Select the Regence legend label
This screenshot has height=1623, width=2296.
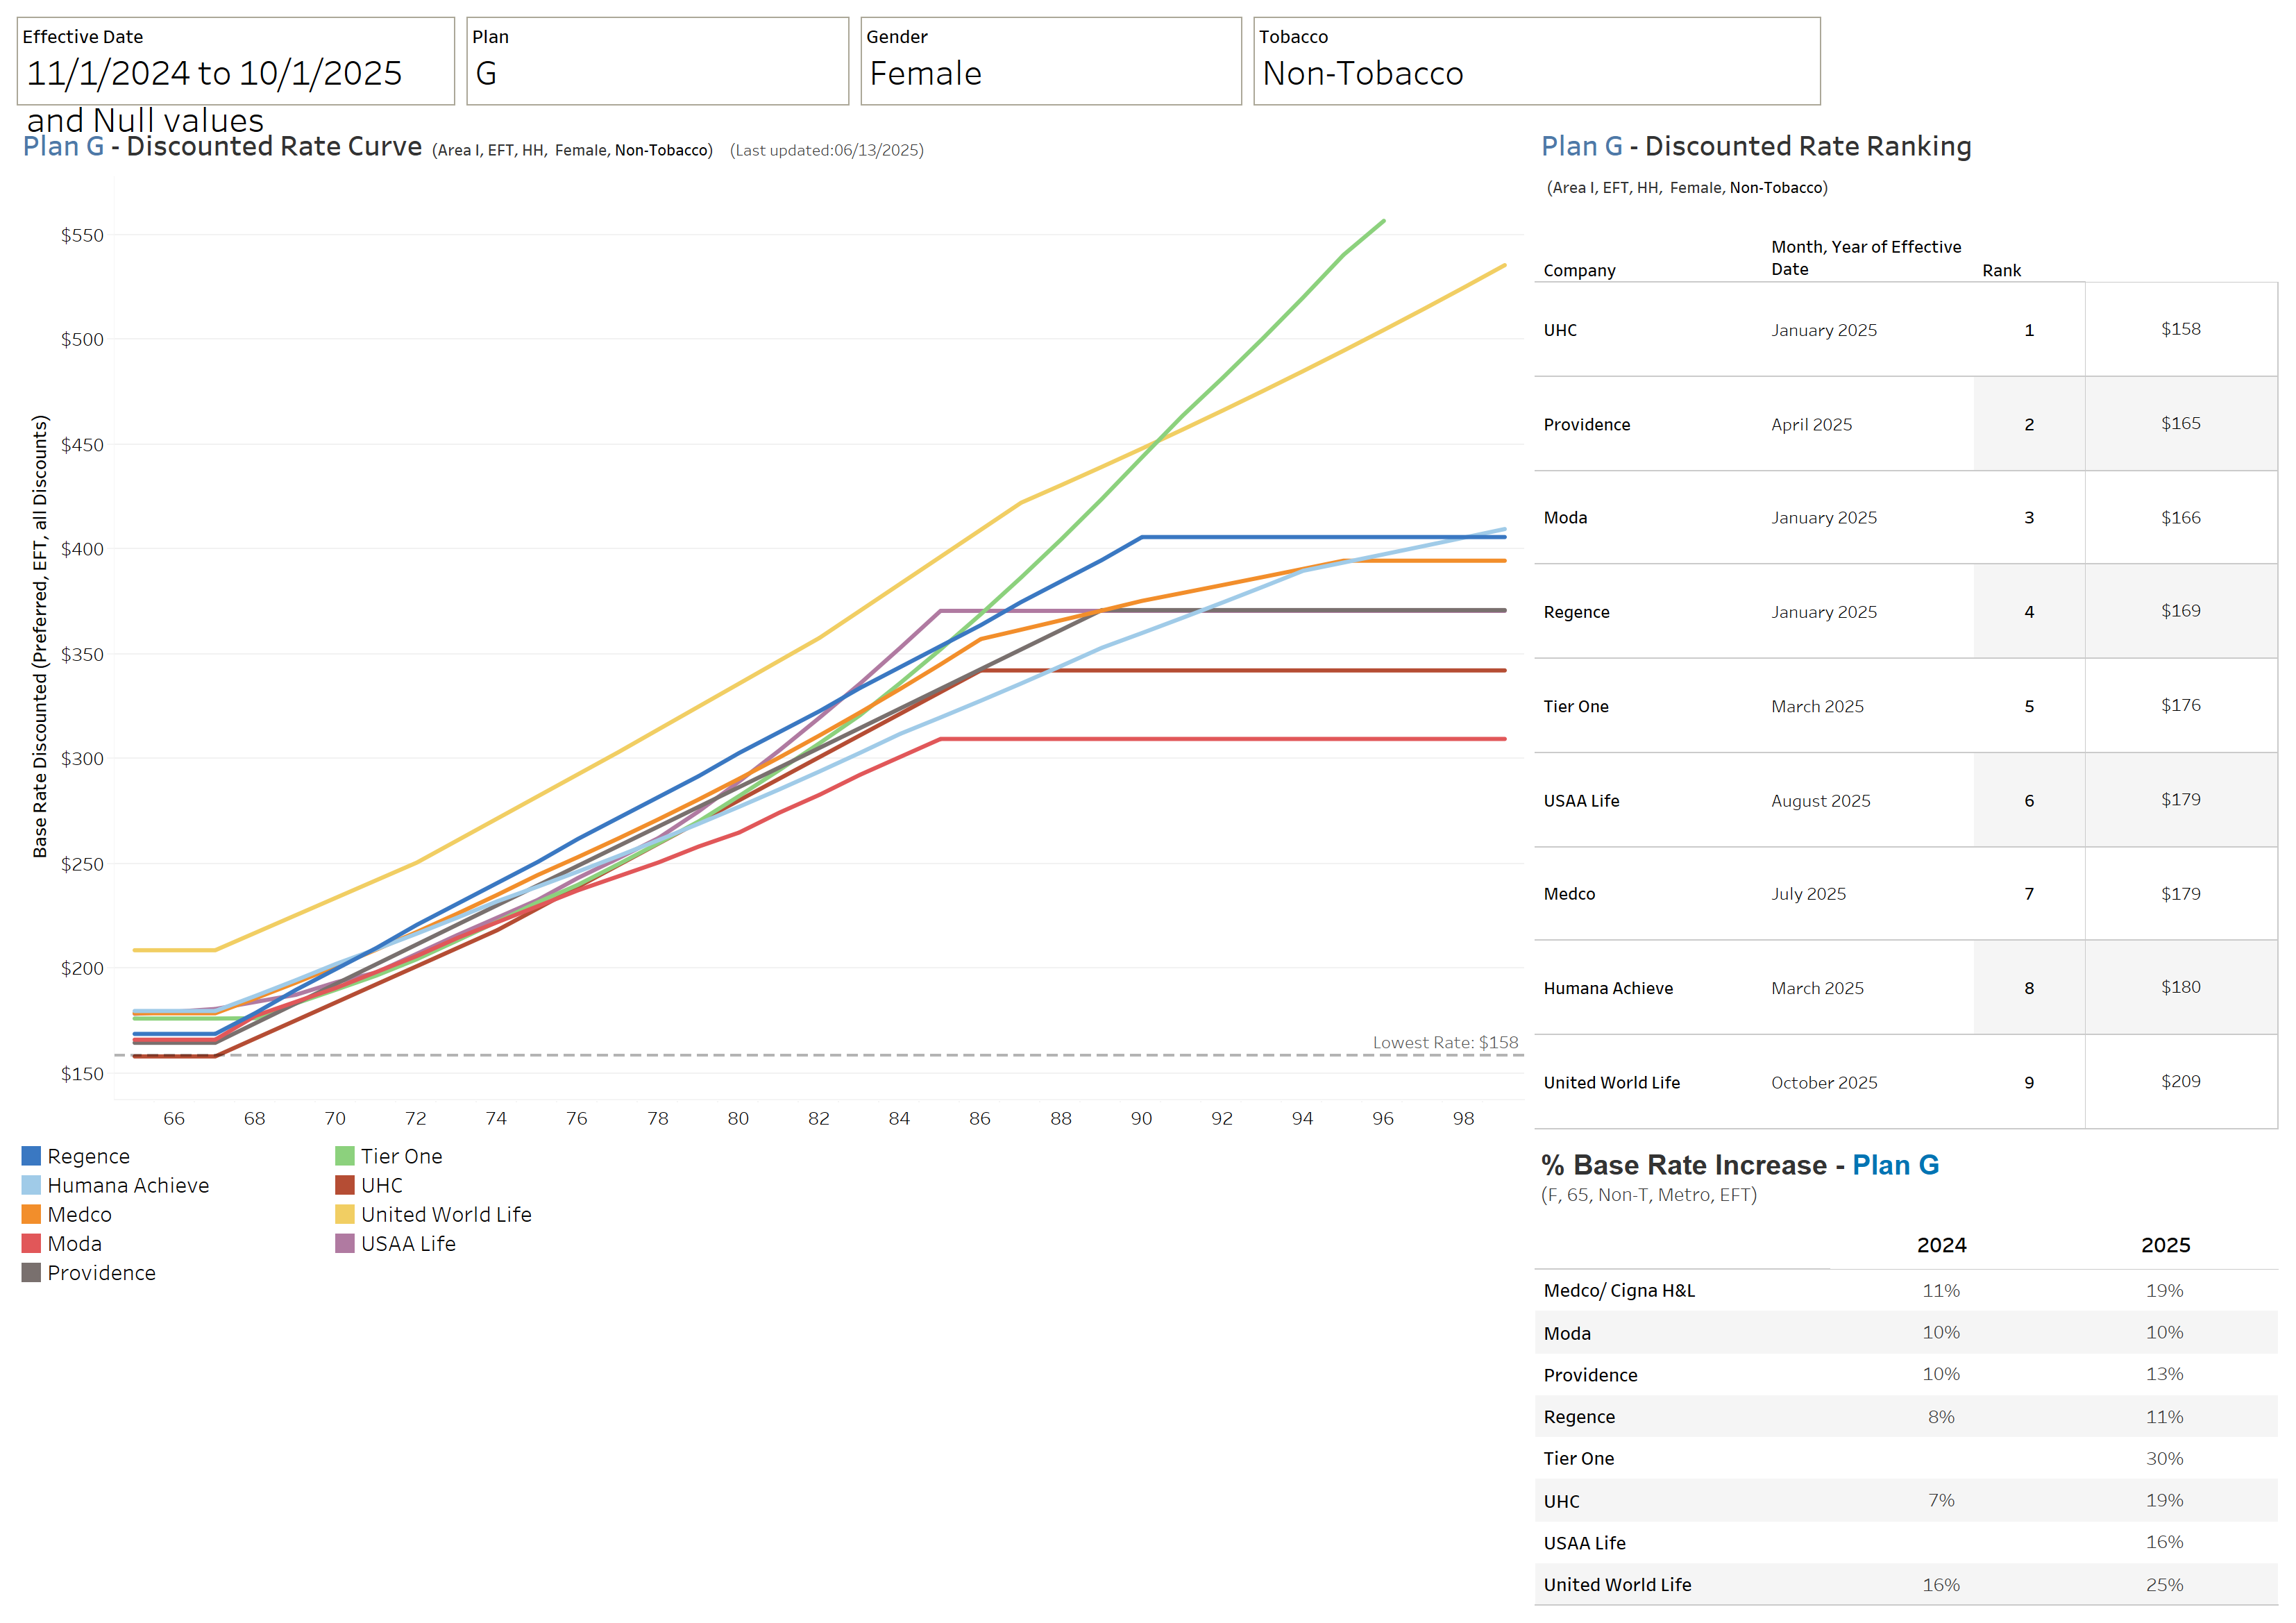click(89, 1156)
